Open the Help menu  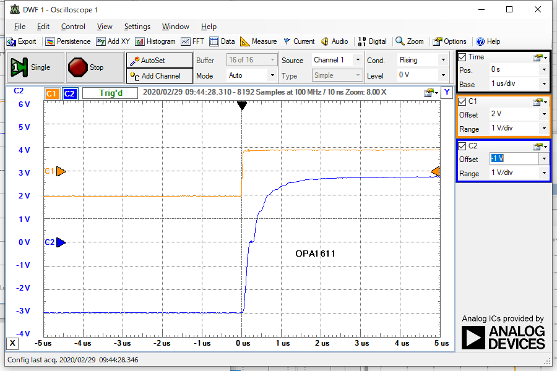[209, 27]
